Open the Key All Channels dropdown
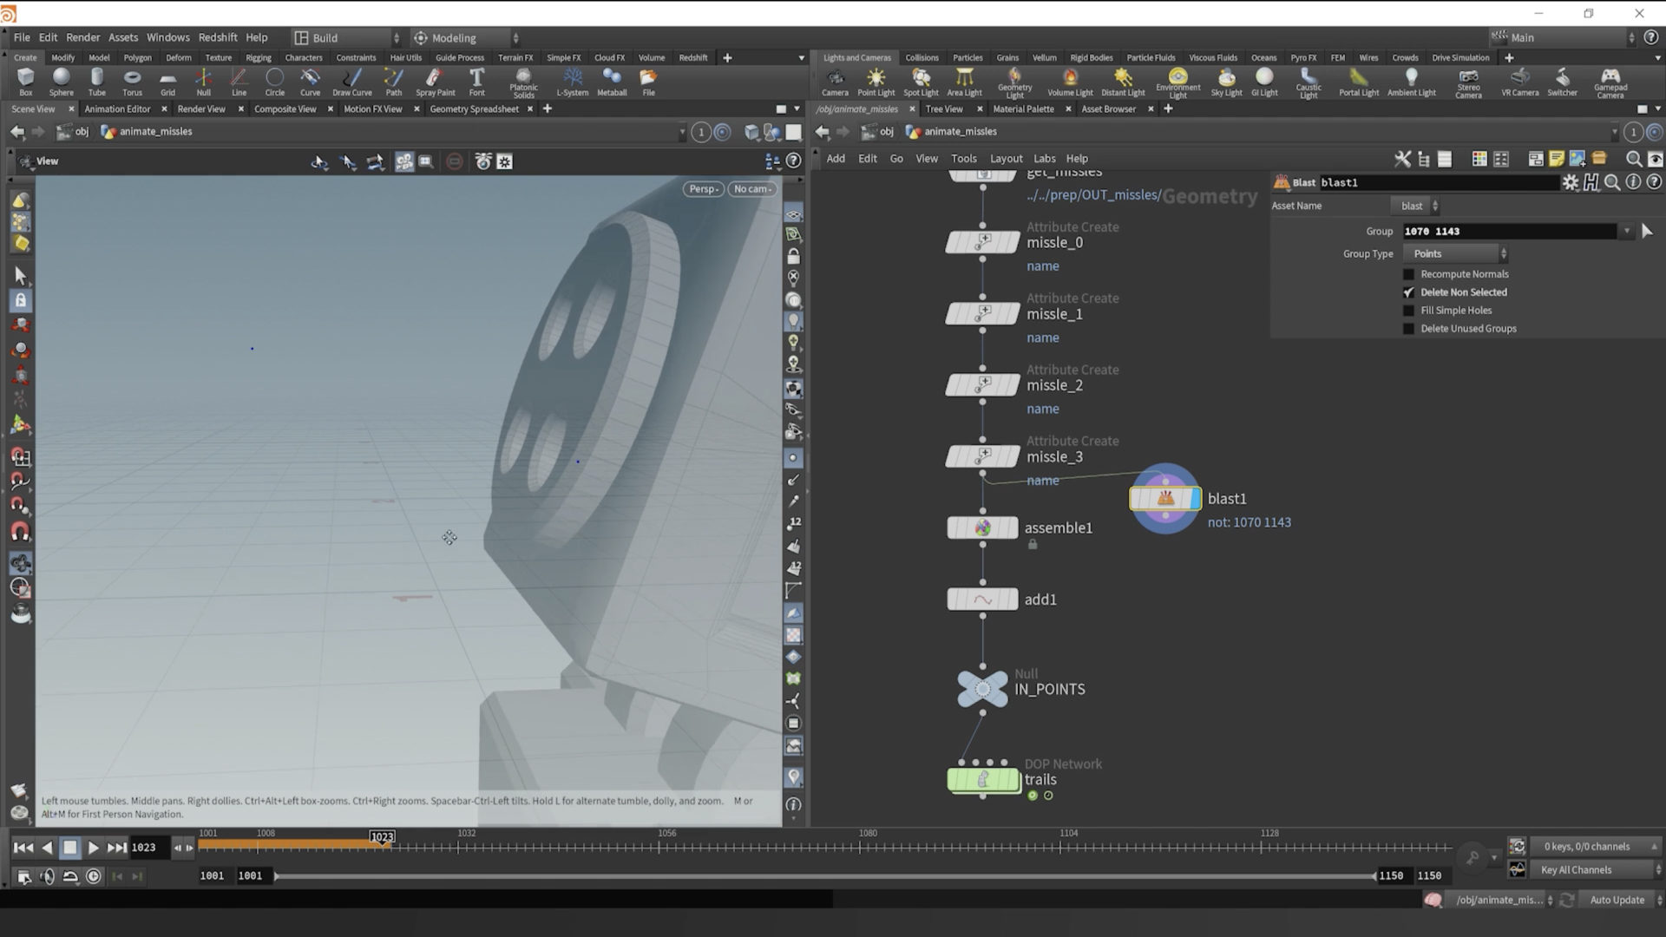The width and height of the screenshot is (1666, 937). [1598, 869]
